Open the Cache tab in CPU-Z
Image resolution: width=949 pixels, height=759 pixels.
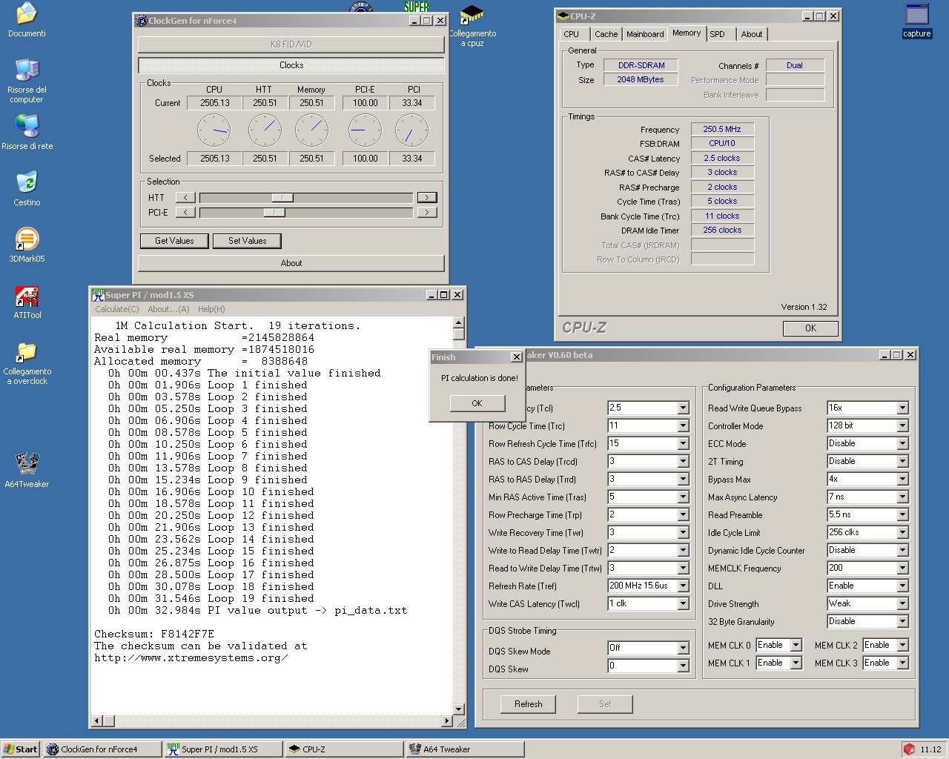pos(606,34)
